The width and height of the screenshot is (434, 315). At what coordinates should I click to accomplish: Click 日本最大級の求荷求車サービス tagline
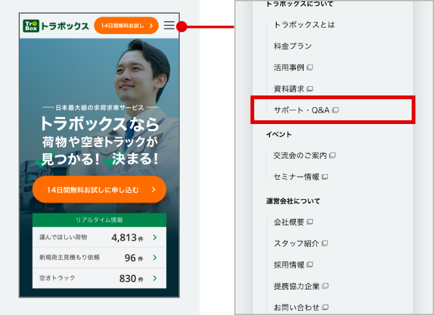[x=100, y=107]
